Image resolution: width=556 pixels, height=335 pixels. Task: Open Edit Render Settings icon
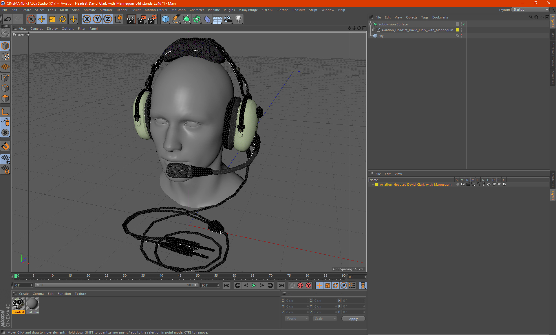pyautogui.click(x=152, y=19)
